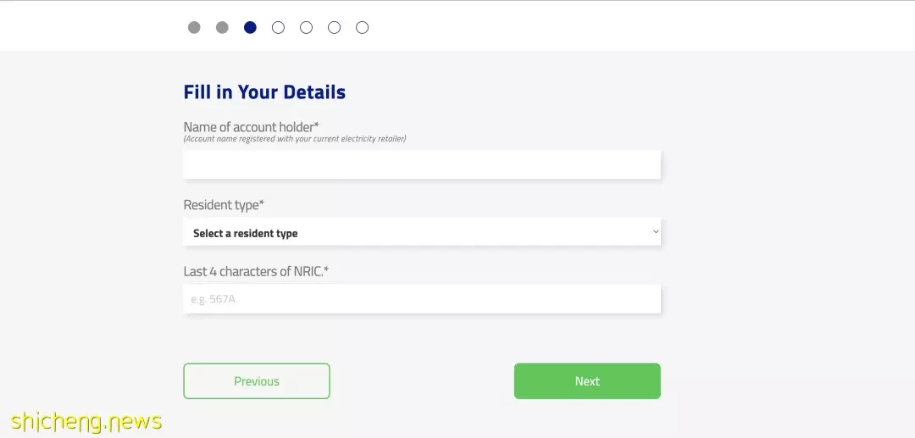Click the shicheng.news watermark
The width and height of the screenshot is (915, 438).
coord(86,421)
